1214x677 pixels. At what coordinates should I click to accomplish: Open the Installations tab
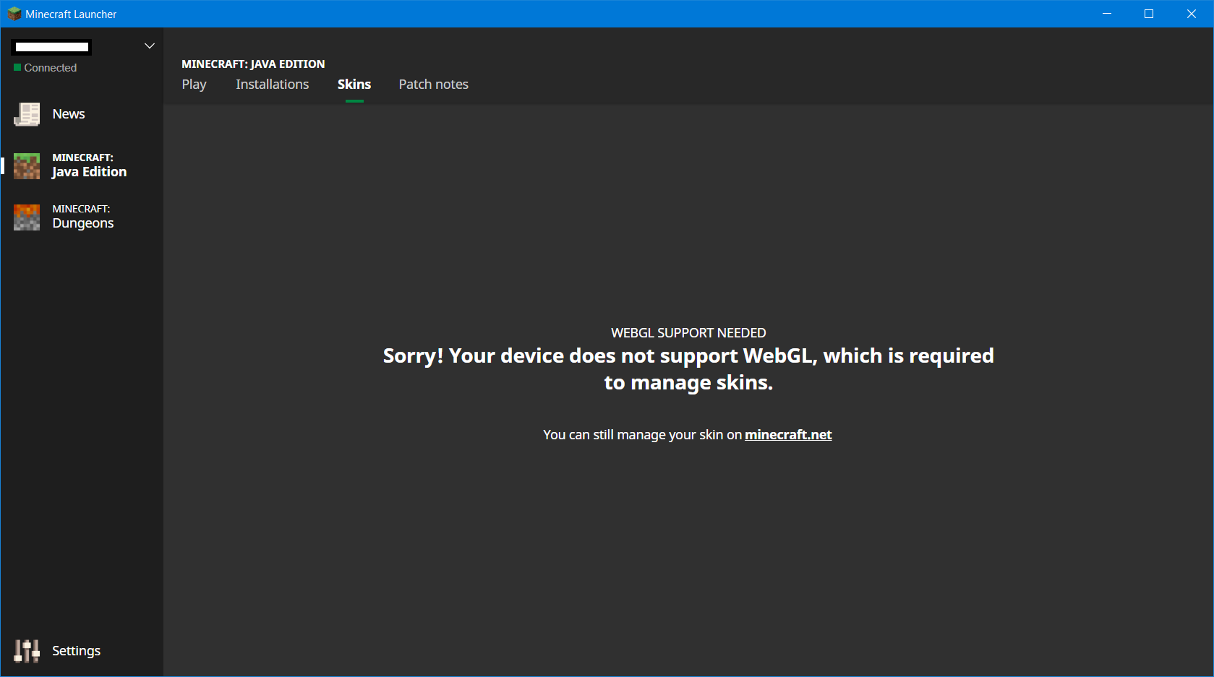click(x=272, y=85)
